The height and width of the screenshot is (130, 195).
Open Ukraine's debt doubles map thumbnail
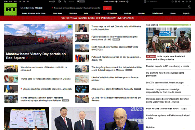point(82,79)
